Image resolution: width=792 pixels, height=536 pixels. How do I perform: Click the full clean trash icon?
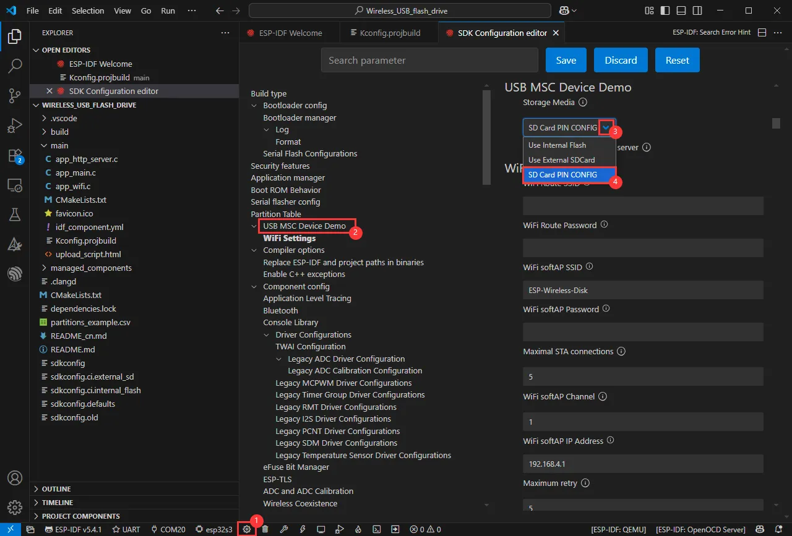(x=265, y=529)
